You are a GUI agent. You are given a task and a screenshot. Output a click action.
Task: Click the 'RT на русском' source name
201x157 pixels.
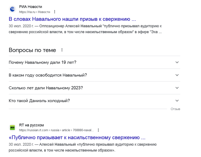[31, 125]
